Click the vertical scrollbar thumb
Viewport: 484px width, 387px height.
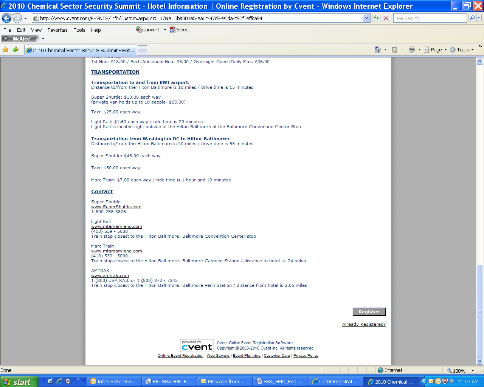pyautogui.click(x=480, y=311)
